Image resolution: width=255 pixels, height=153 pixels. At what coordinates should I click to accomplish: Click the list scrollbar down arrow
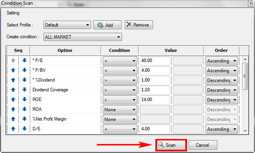pos(245,131)
